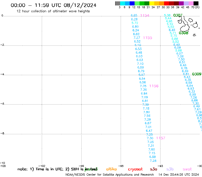This screenshot has width=202, height=177.
Task: Select the wave height value '5.22'
Action: 170,24
